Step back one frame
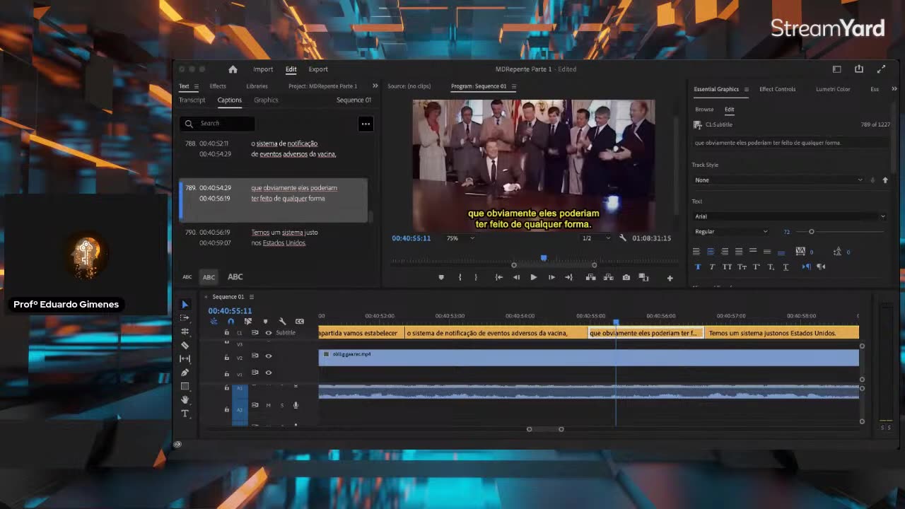This screenshot has width=905, height=509. click(x=516, y=278)
